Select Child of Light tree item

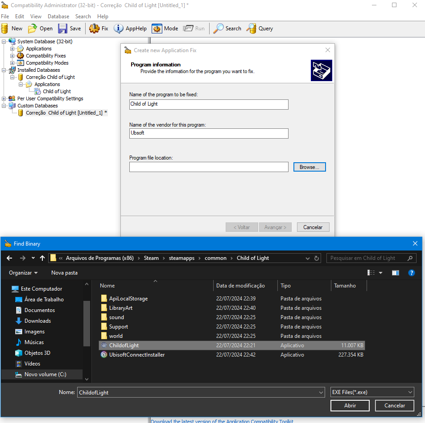[57, 91]
